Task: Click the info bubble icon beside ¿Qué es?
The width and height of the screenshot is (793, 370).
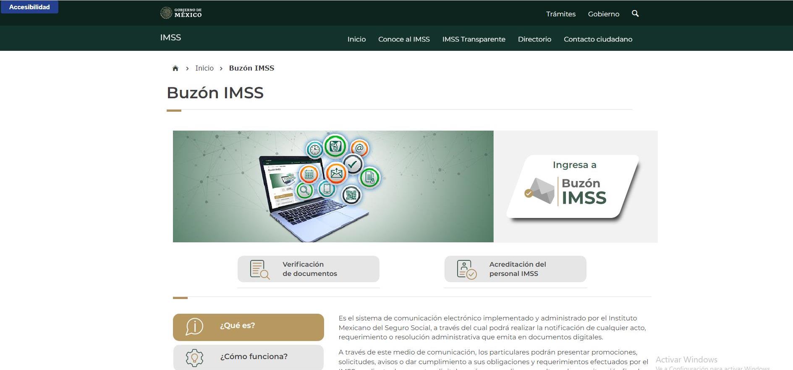Action: coord(194,326)
